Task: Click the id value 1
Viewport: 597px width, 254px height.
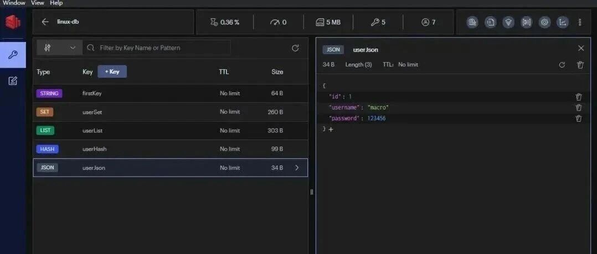Action: 350,97
